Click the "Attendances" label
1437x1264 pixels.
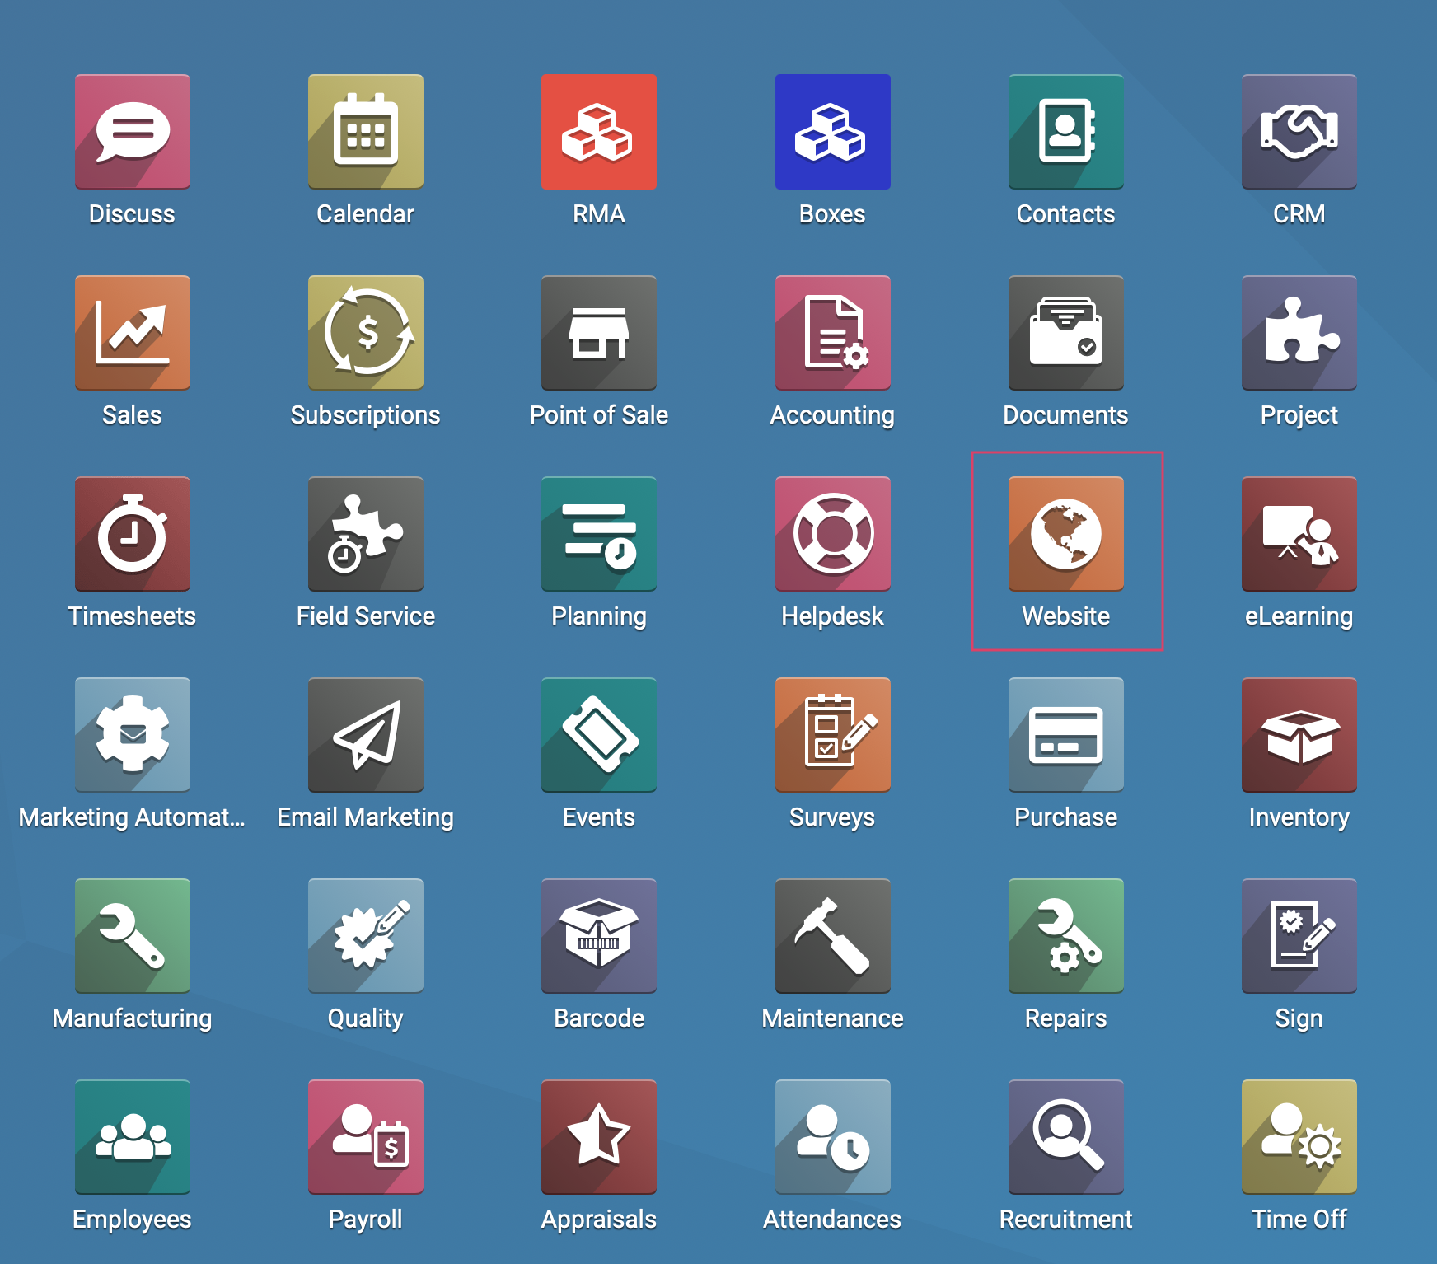pyautogui.click(x=832, y=1220)
